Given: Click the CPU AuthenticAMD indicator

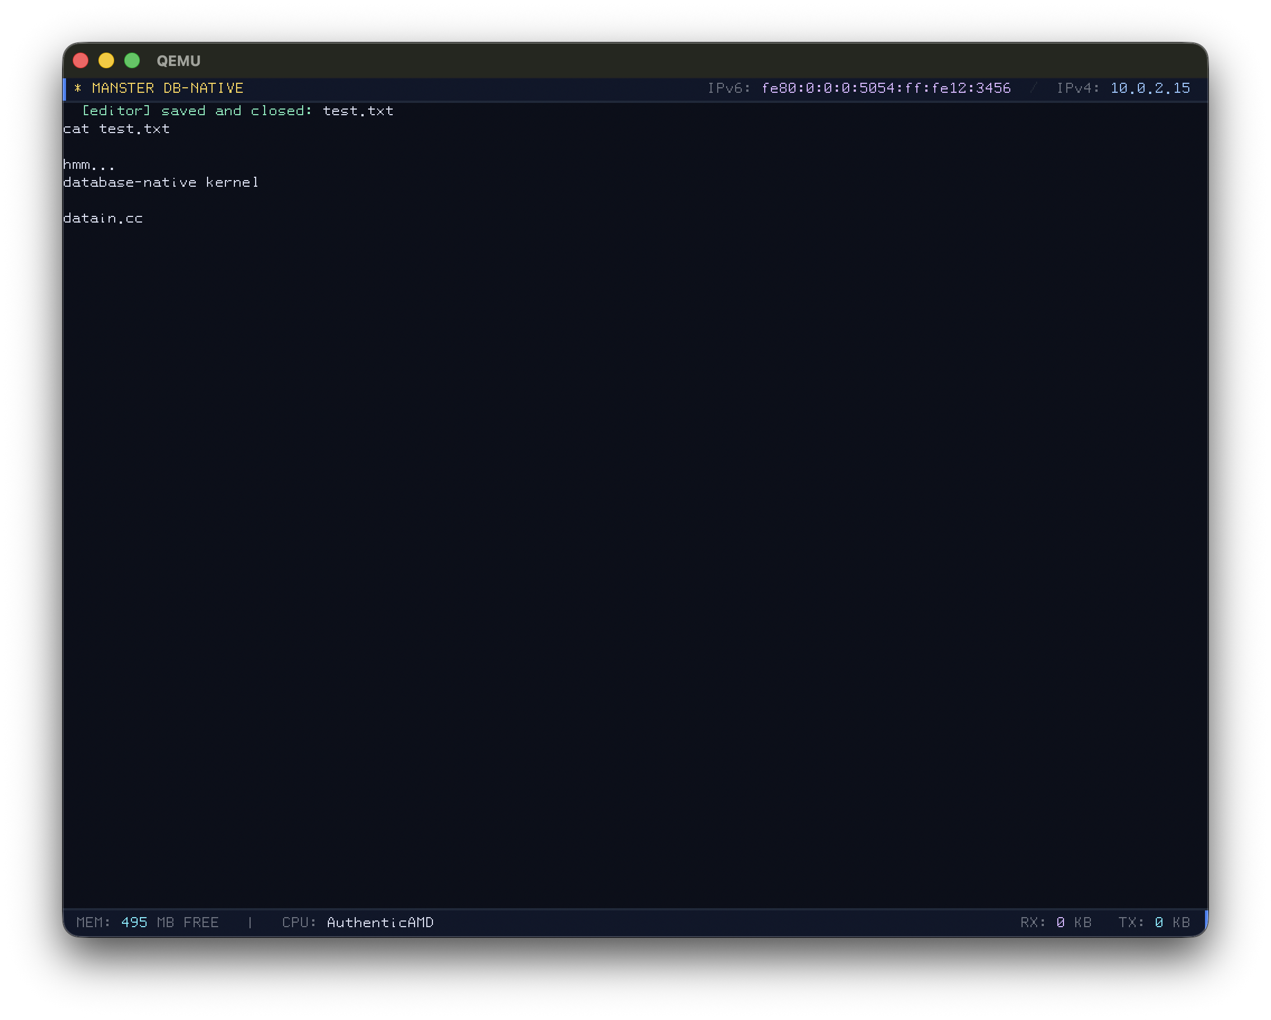Looking at the screenshot, I should click(358, 922).
